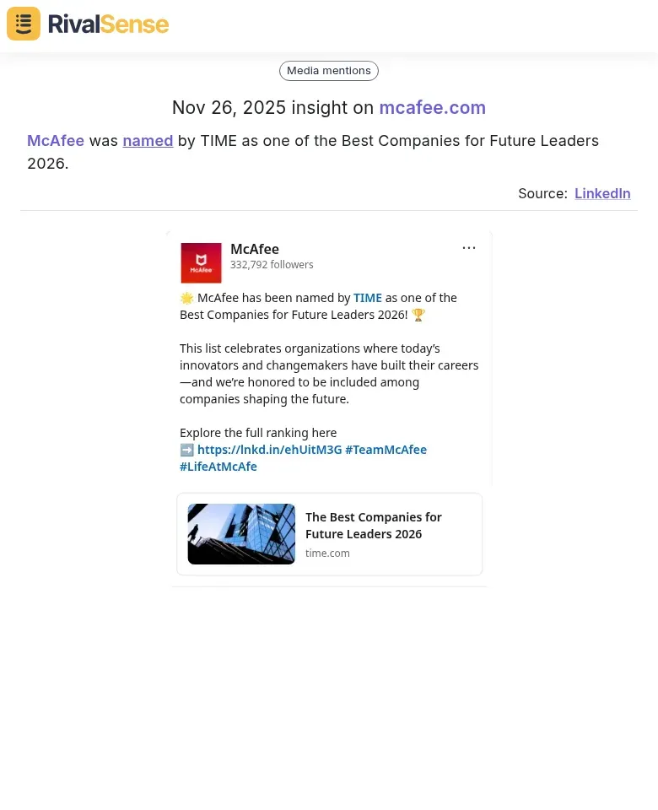Viewport: 658px width, 810px height.
Task: Click the article preview thumbnail image
Action: (241, 533)
